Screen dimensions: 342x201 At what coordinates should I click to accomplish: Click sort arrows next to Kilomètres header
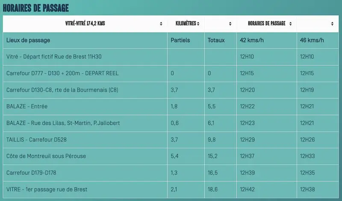tap(199, 24)
